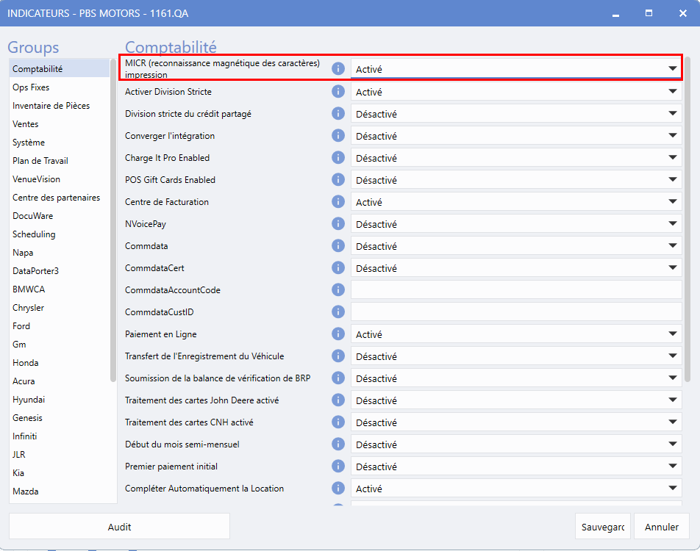The height and width of the screenshot is (551, 700).
Task: Click info icon for CommdataCustID
Action: pos(338,311)
